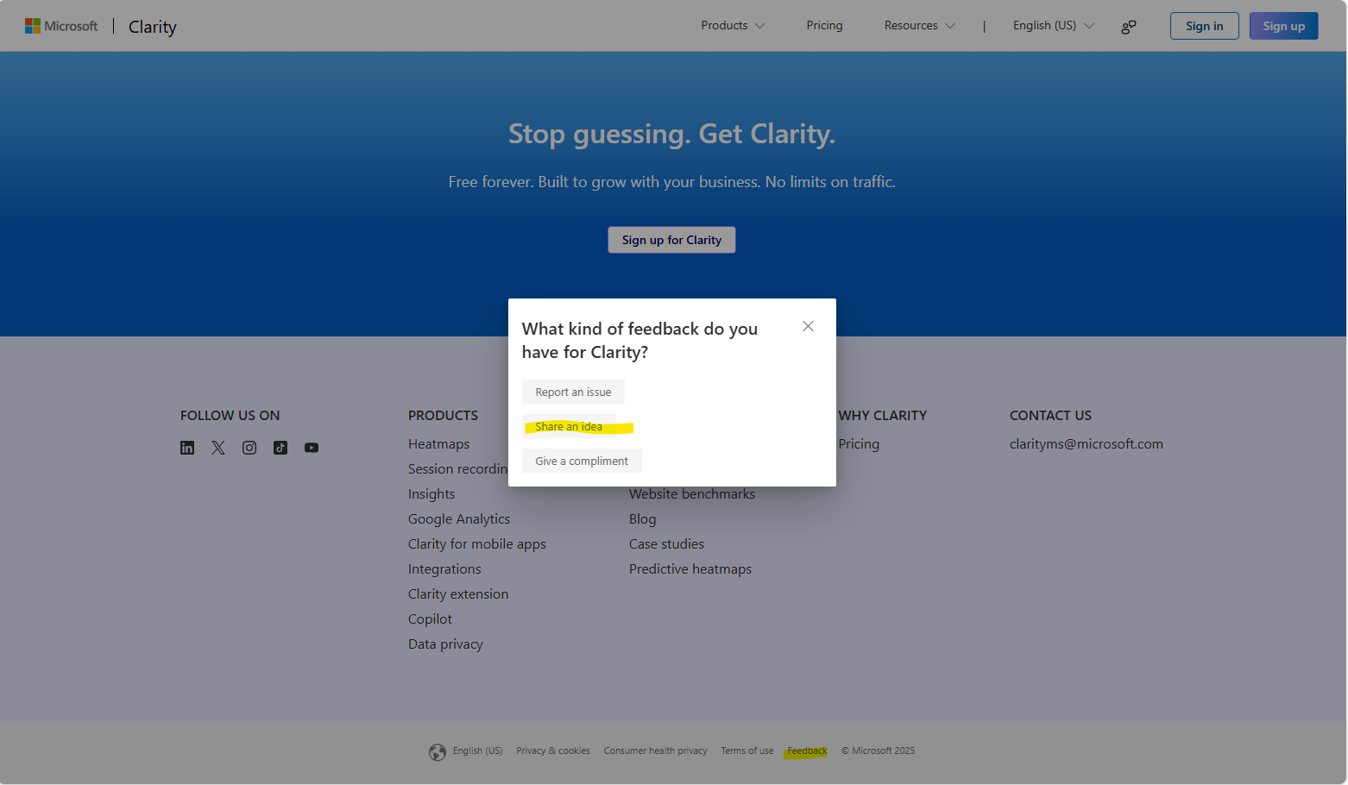Click the feedback dialog question heading
The width and height of the screenshot is (1348, 785).
[x=639, y=341]
